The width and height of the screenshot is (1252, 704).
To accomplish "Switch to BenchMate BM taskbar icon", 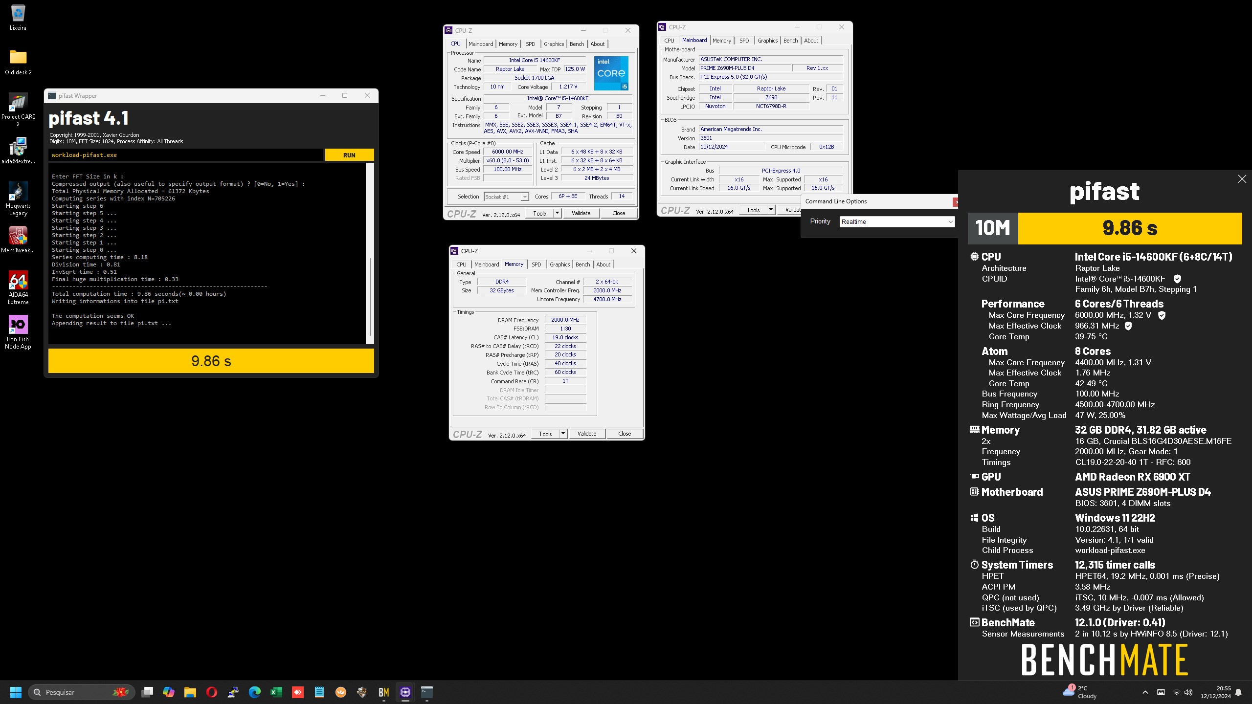I will [x=384, y=692].
